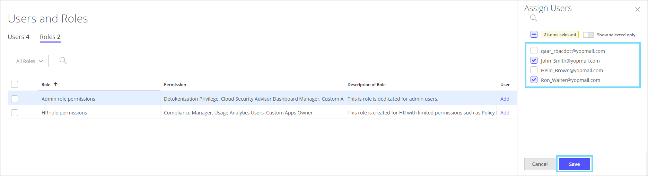
Task: Select the HR role permissions row checkbox
Action: (15, 113)
